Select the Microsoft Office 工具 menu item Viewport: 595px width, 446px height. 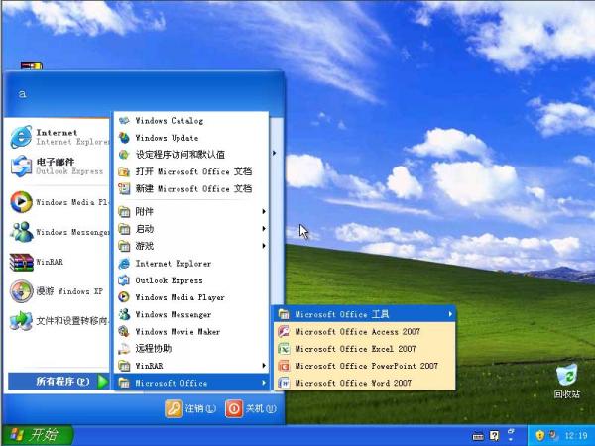point(364,314)
